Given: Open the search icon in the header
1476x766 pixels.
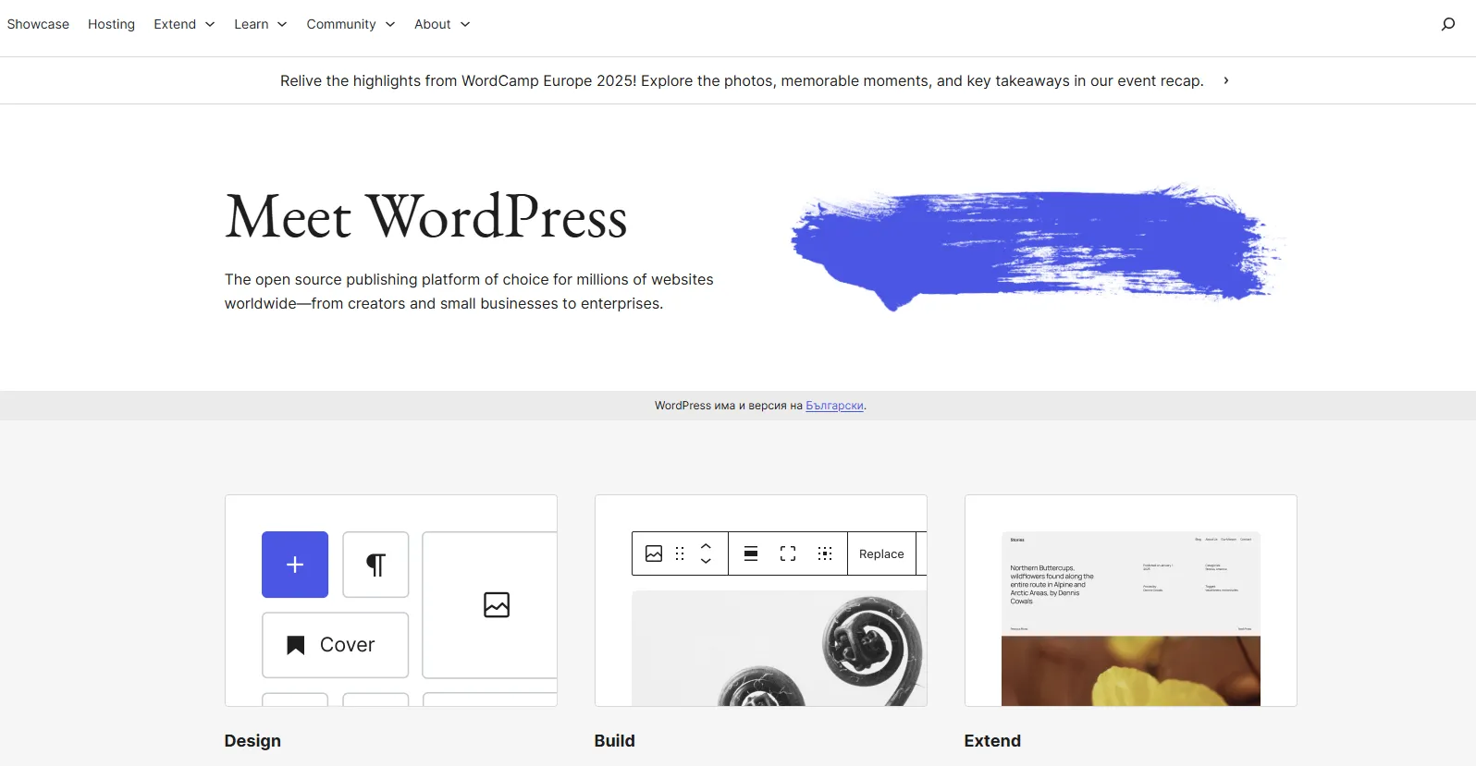Looking at the screenshot, I should [1447, 24].
